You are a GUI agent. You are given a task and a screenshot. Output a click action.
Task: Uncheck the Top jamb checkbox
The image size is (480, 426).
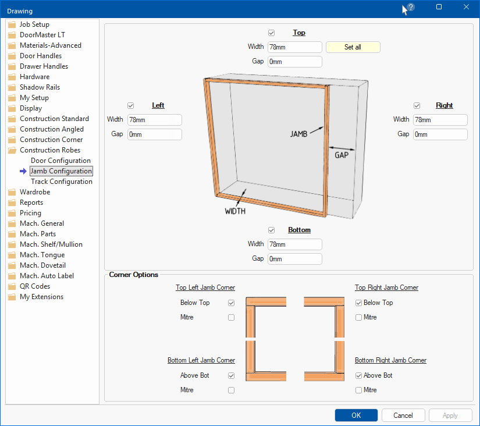tap(271, 33)
